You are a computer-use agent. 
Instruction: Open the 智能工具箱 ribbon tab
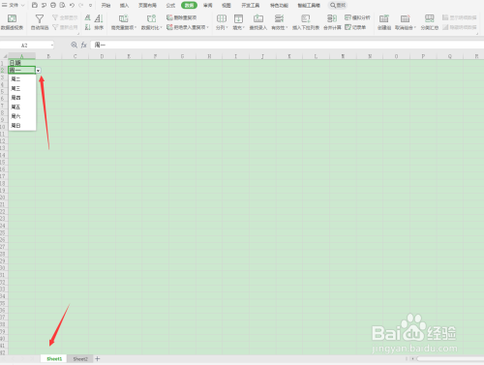click(x=309, y=5)
